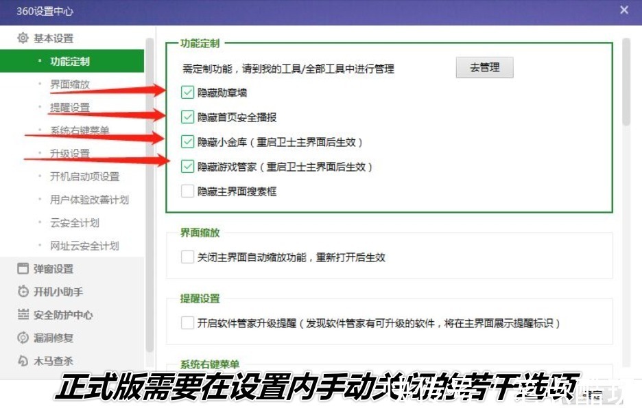Uncheck 隐藏首页安全播报 checkbox

(x=187, y=117)
